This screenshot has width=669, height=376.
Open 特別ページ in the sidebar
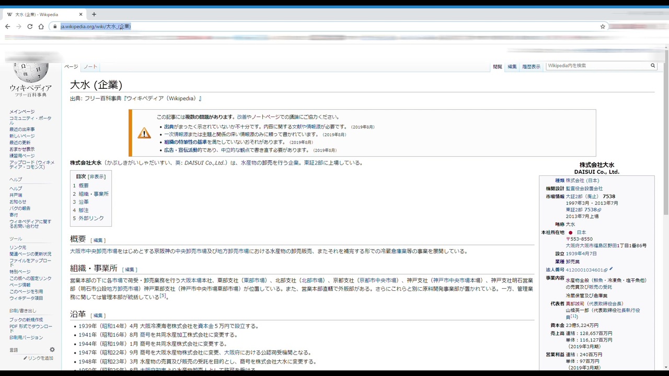(x=20, y=272)
